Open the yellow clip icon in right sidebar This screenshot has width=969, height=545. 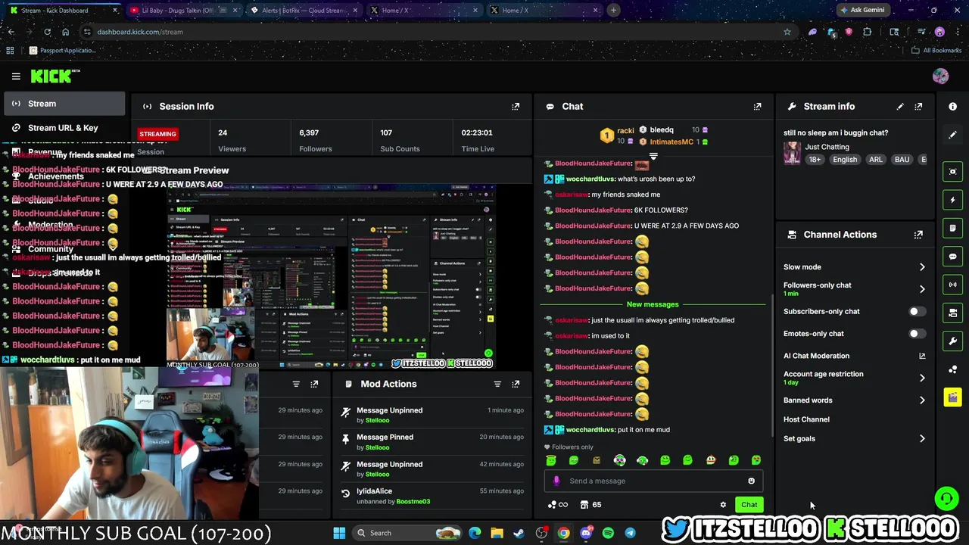(x=952, y=397)
